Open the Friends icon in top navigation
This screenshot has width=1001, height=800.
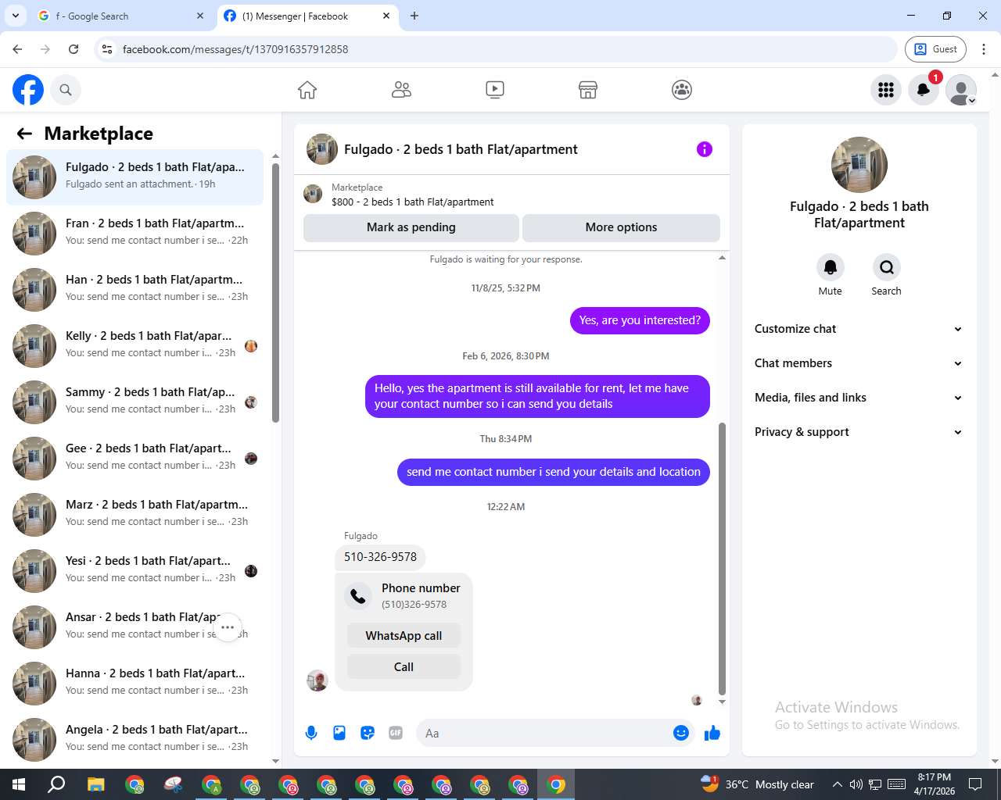(x=401, y=90)
